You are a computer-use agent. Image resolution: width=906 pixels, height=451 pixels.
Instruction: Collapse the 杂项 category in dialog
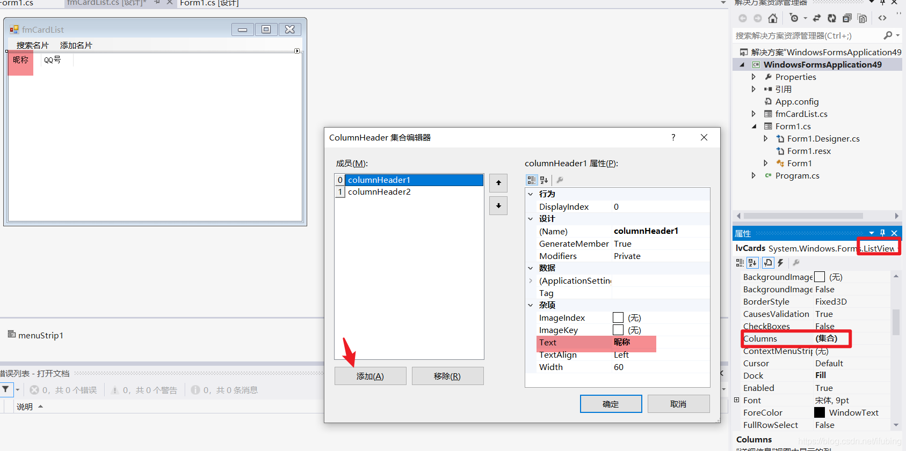click(531, 305)
